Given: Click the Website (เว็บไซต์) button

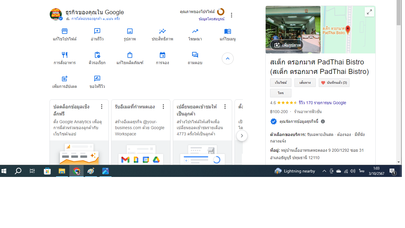Looking at the screenshot, I should click(x=280, y=83).
